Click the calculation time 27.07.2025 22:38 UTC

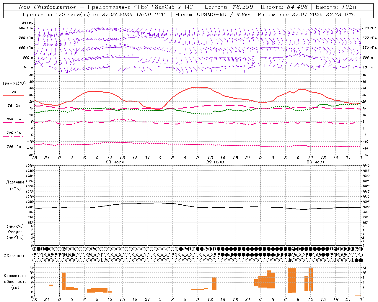[x=324, y=14]
